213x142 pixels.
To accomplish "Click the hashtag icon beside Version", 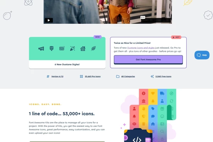I will pyautogui.click(x=48, y=76).
